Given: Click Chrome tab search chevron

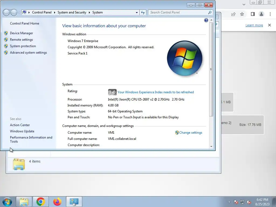Looking at the screenshot, I should point(244,4).
